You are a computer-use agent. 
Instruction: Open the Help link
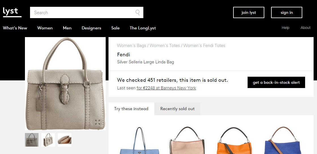pyautogui.click(x=286, y=28)
